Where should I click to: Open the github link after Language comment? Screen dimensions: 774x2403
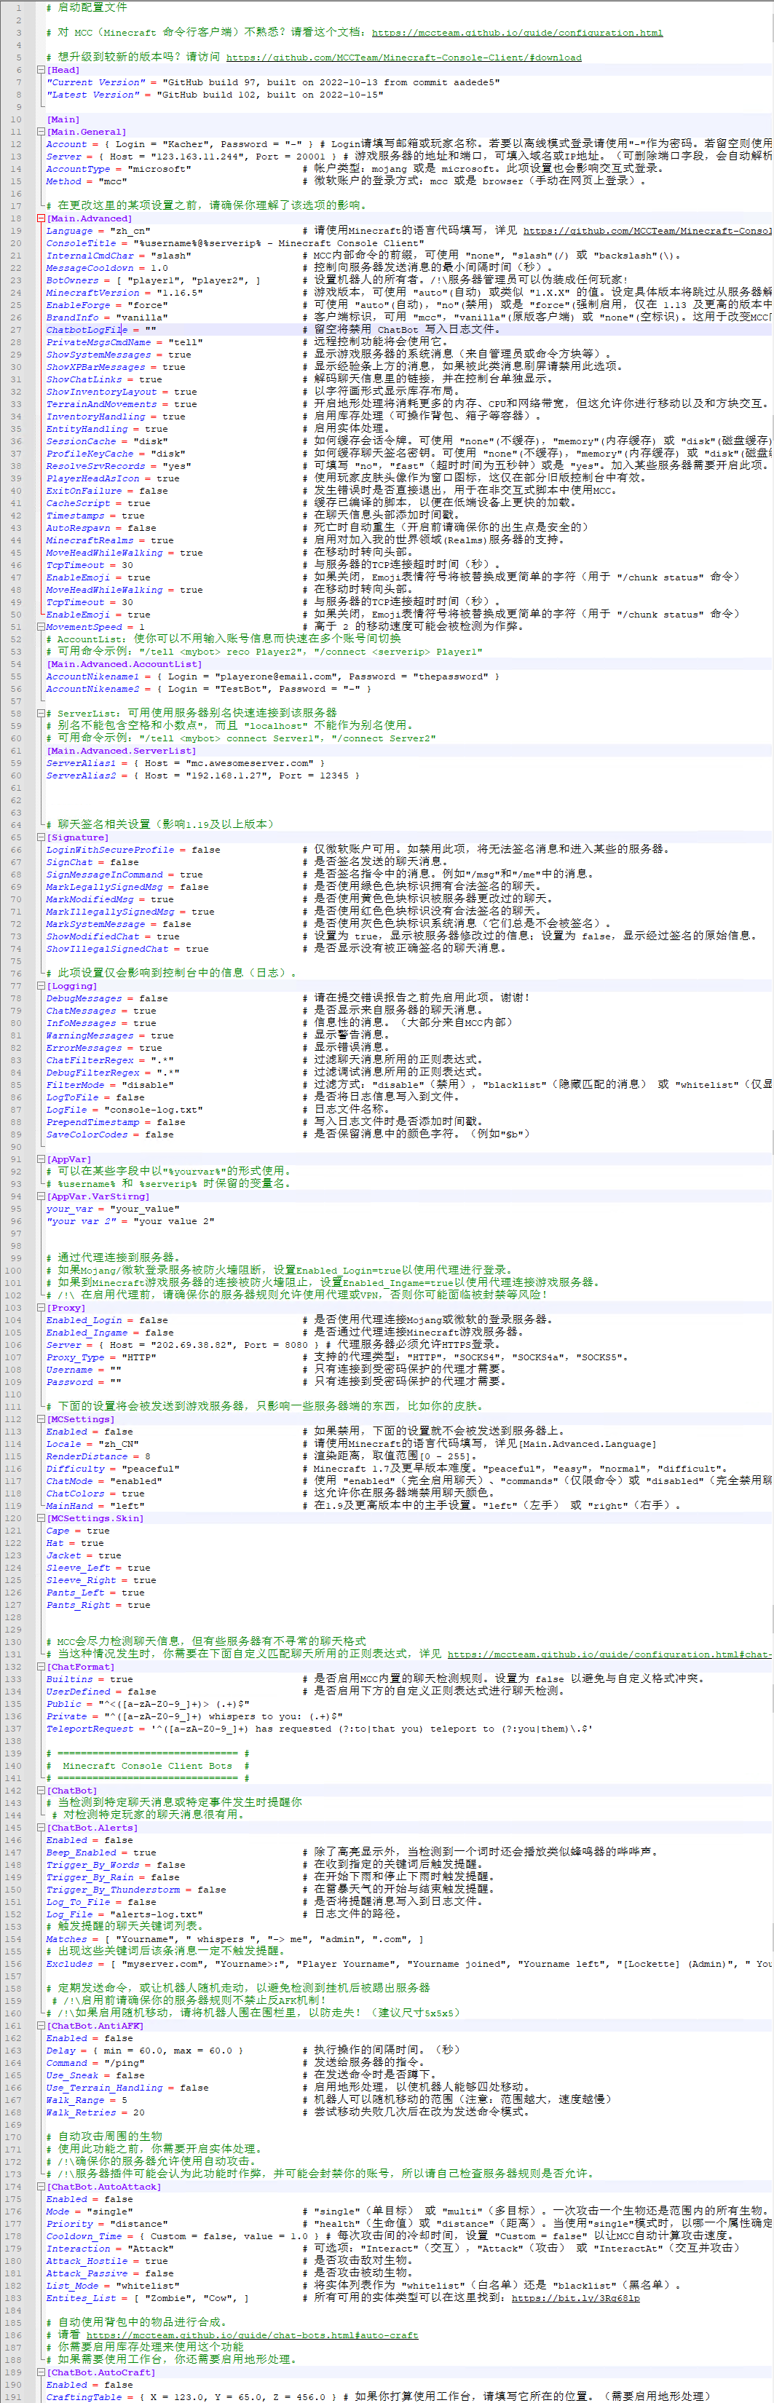pos(647,230)
